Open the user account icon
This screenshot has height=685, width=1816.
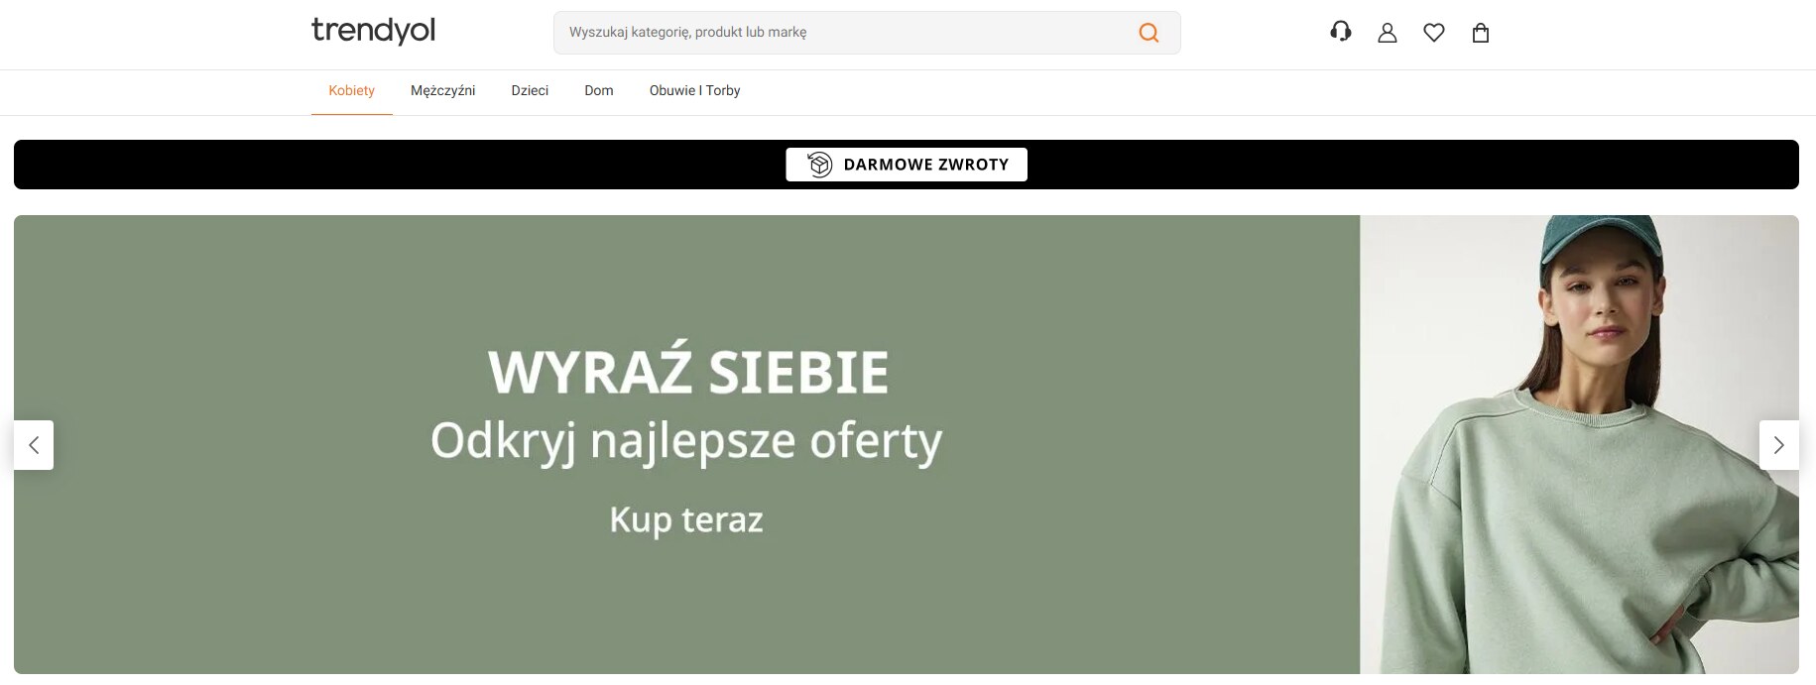click(1387, 33)
